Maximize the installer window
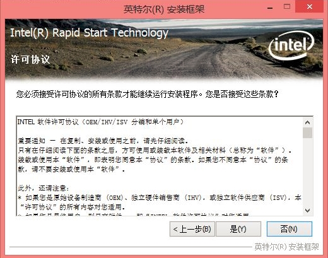 [287, 6]
